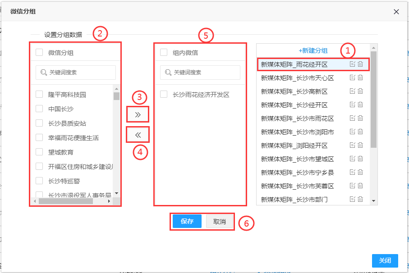Tick the 长沙雨花经济开发区 checkbox
This screenshot has height=273, width=409.
pyautogui.click(x=164, y=95)
